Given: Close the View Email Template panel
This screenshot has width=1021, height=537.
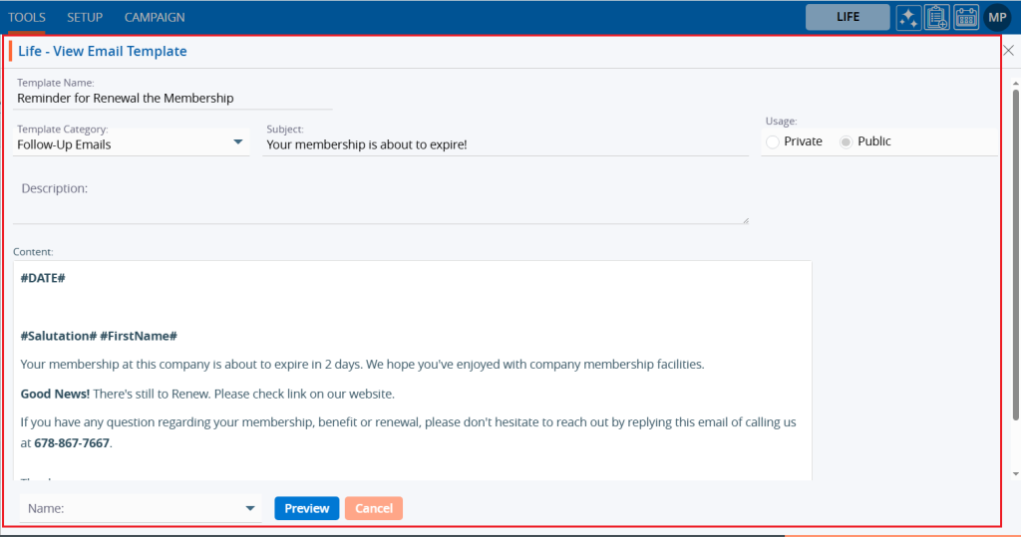Looking at the screenshot, I should pos(1009,50).
